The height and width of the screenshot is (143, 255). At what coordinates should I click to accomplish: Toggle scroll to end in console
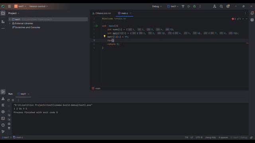pos(9,119)
